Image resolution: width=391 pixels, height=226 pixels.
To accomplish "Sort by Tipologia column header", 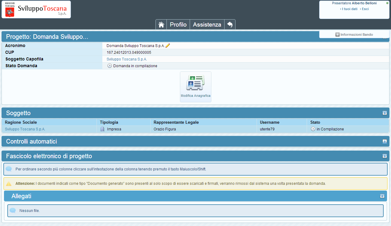I will click(x=109, y=122).
